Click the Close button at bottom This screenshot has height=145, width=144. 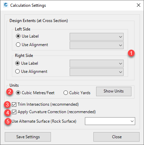pos(116,137)
